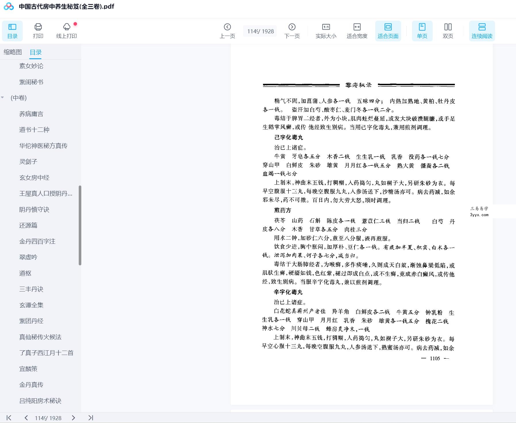Open outline entry 紫闺秘书
Screen dimensions: 516x423
(31, 82)
